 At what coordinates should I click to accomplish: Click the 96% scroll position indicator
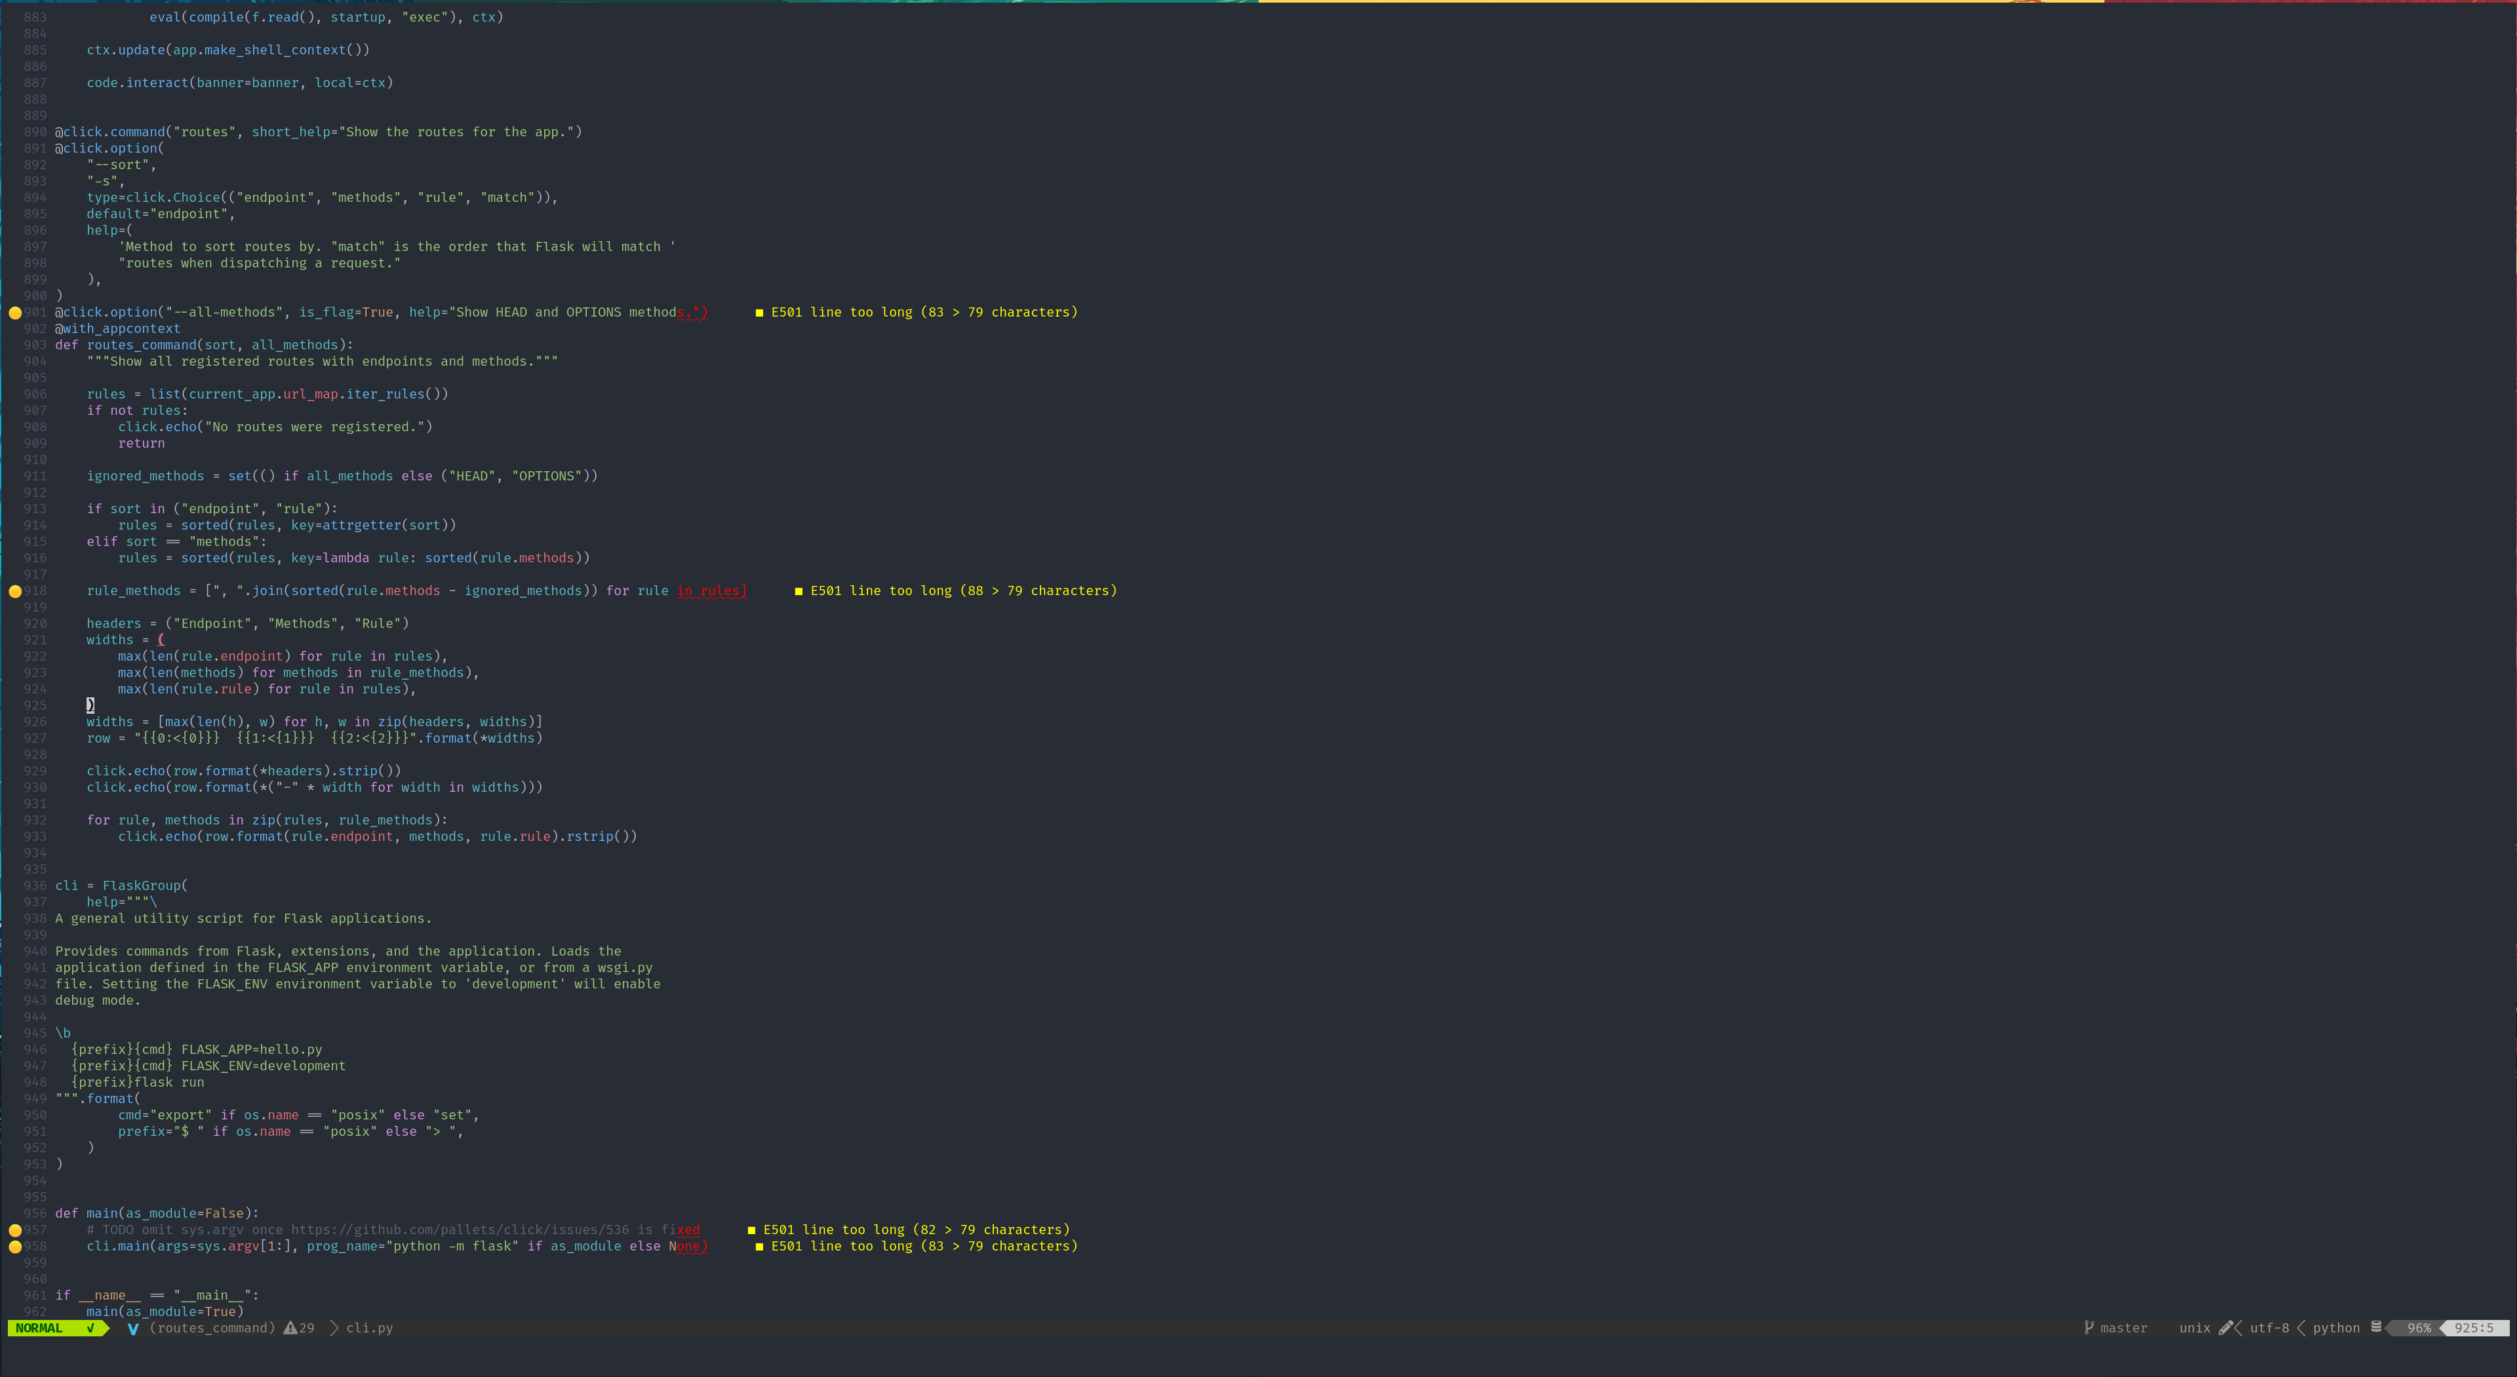pos(2419,1328)
